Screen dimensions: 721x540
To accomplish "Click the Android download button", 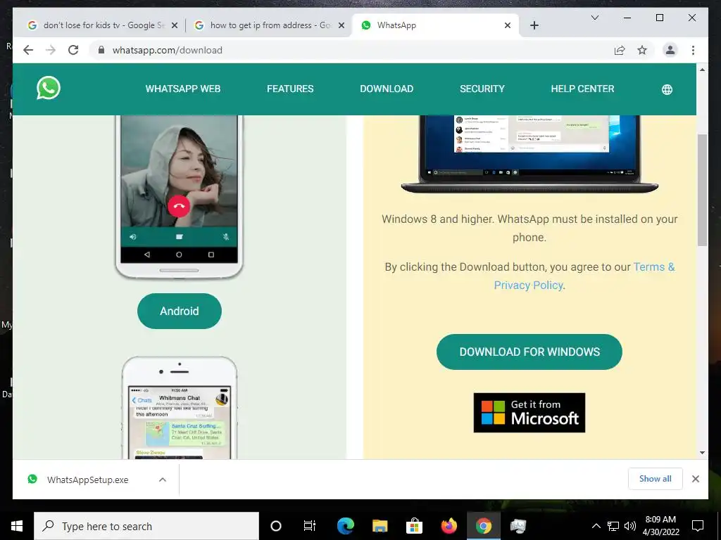I will (180, 311).
